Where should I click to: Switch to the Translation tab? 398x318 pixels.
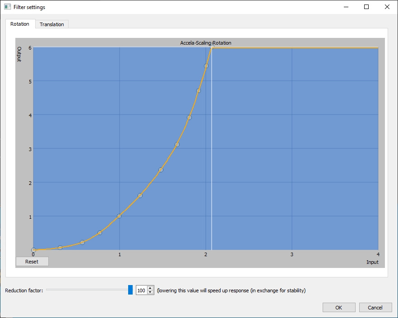point(52,24)
